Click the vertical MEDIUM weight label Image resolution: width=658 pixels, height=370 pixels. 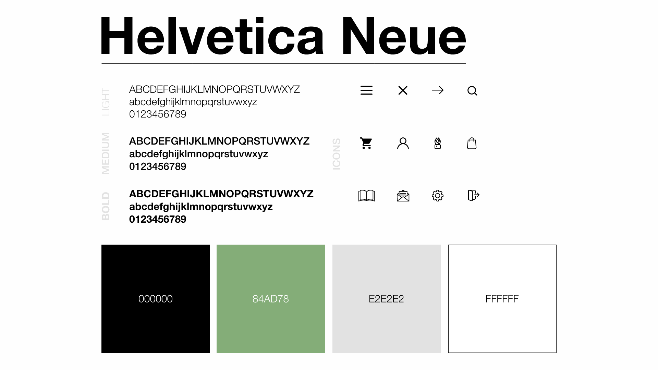pos(106,153)
